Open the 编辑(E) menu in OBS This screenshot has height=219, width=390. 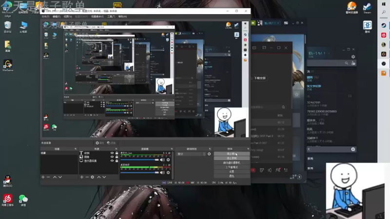tap(57, 17)
